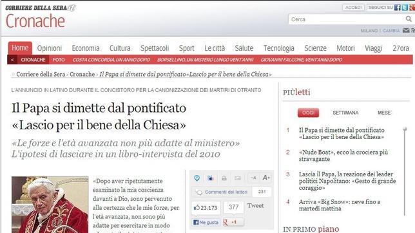Open the Viaggi section
The height and width of the screenshot is (233, 415).
click(374, 48)
